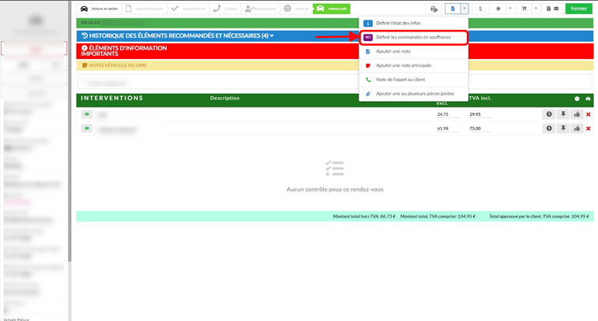This screenshot has width=598, height=321.
Task: Click the envelope mail icon
Action: [556, 9]
